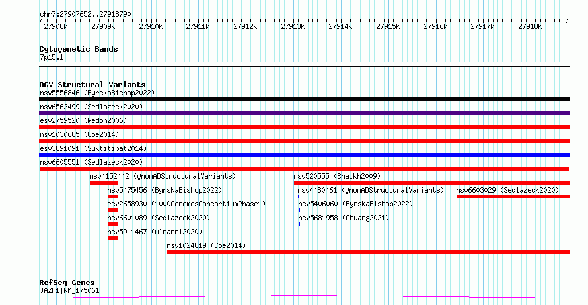Click the 27916k ruler tick label
The image size is (588, 305).
(x=435, y=27)
